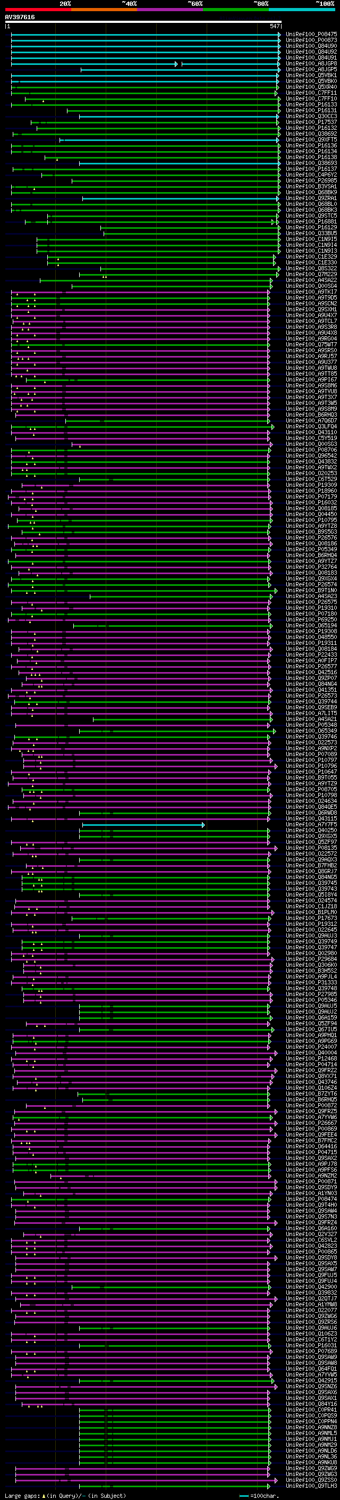Screen dimensions: 340x1500
Task: Select the UniRef100_A7Y7F5 label
Action: tap(311, 825)
